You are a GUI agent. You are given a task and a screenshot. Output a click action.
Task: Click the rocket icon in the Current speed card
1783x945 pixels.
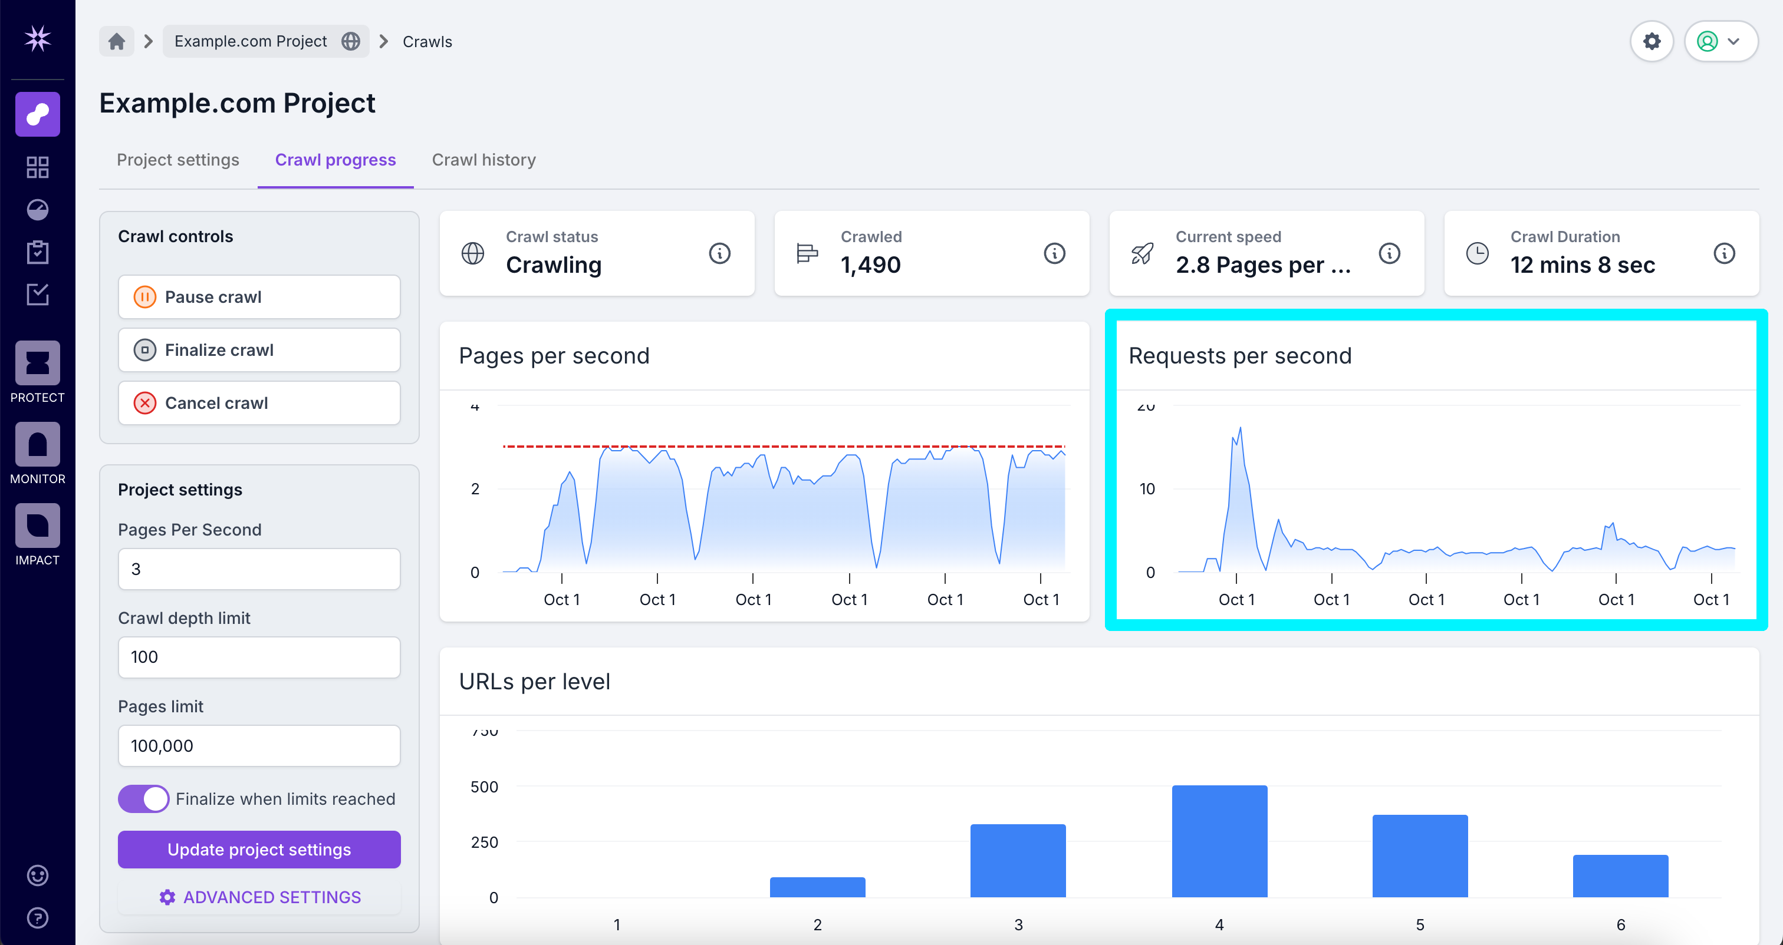(x=1143, y=253)
